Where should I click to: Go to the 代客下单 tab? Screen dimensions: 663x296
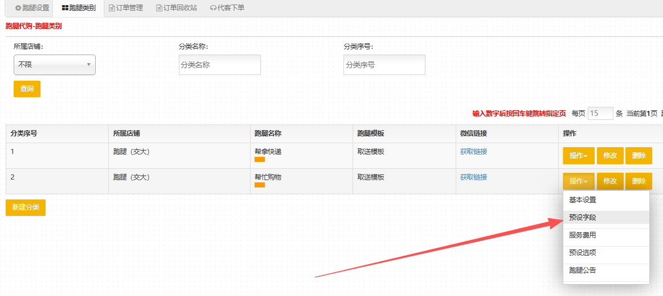coord(227,8)
